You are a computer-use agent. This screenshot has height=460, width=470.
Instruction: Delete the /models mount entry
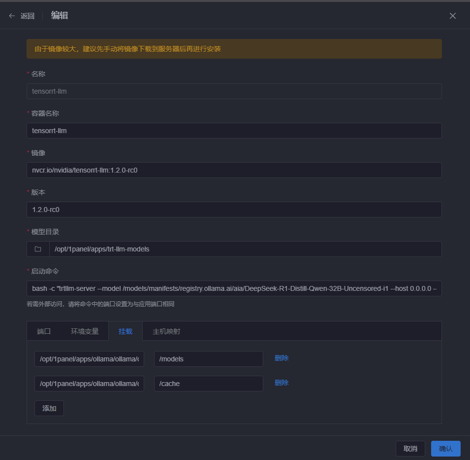(x=282, y=358)
